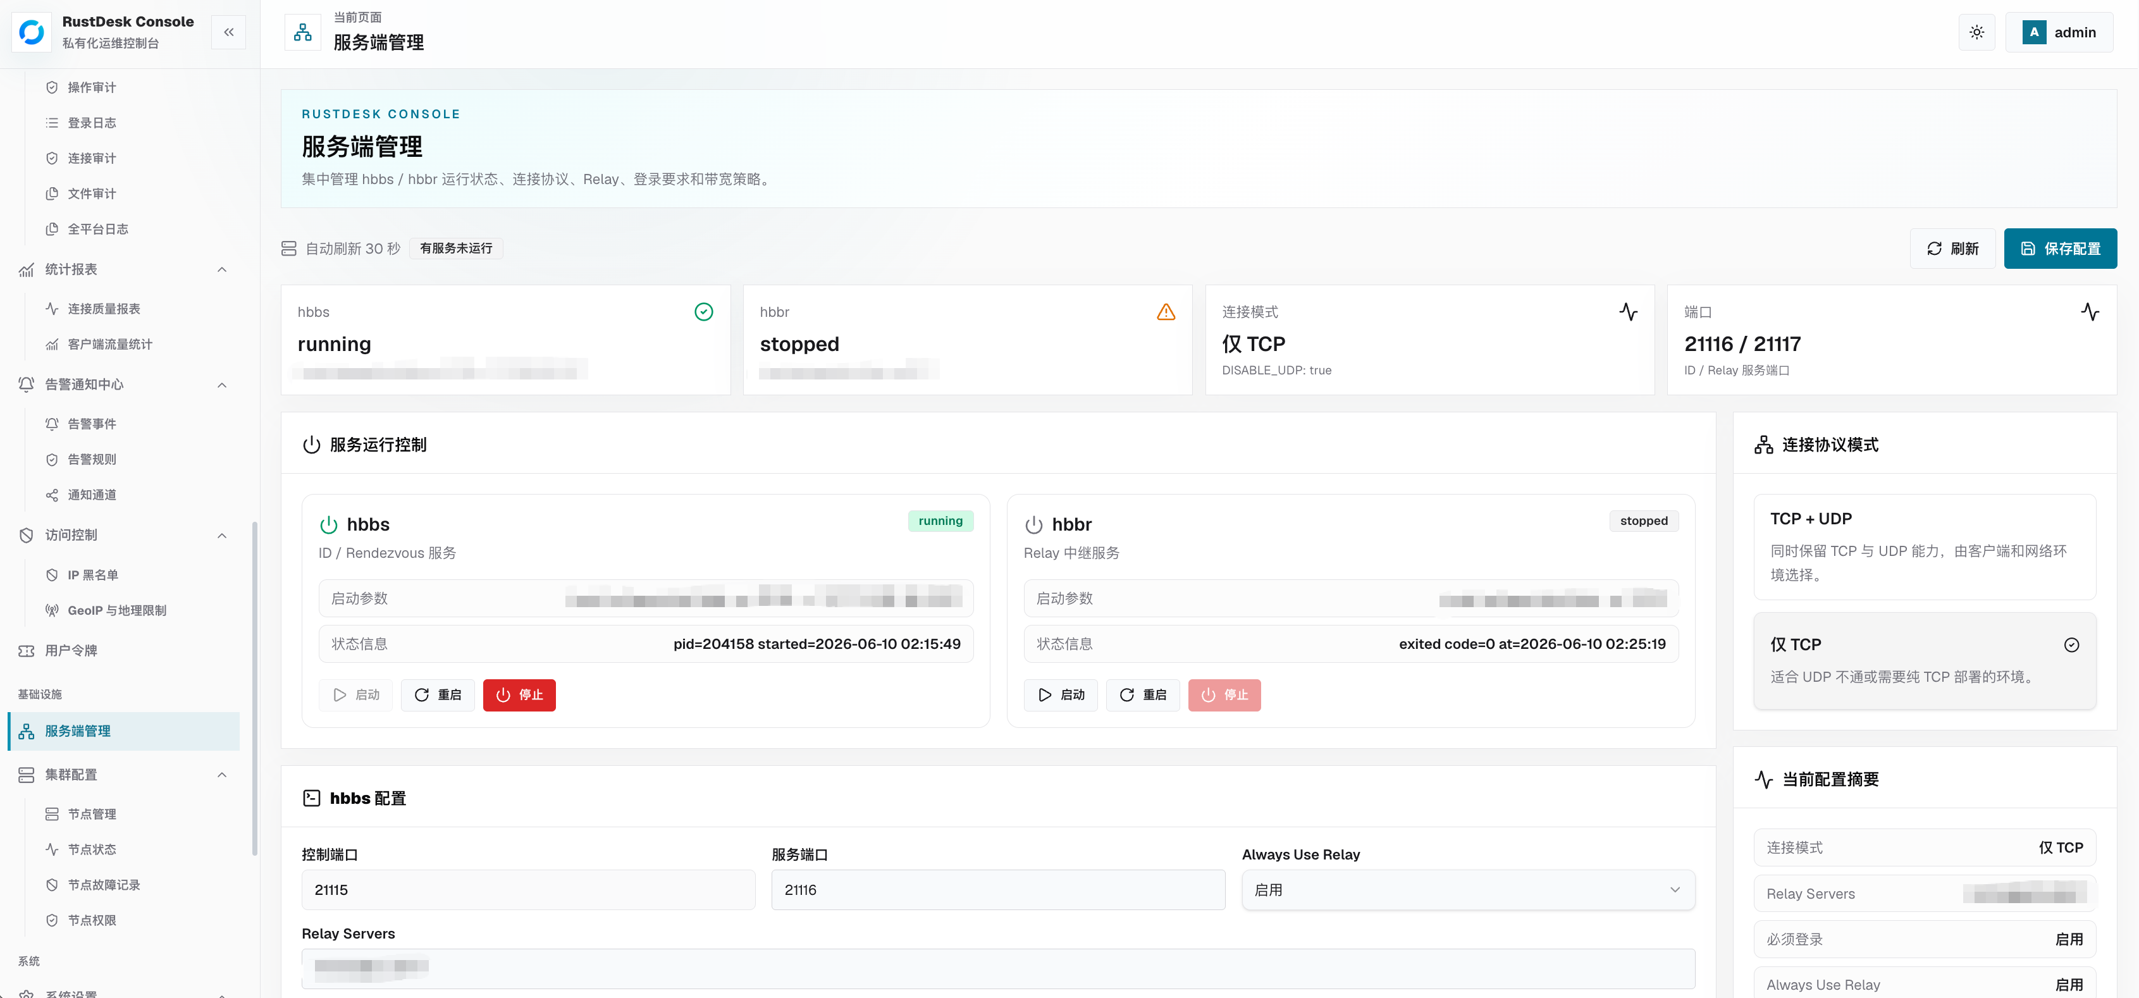Open IP 黑名单 in the sidebar

[x=93, y=574]
